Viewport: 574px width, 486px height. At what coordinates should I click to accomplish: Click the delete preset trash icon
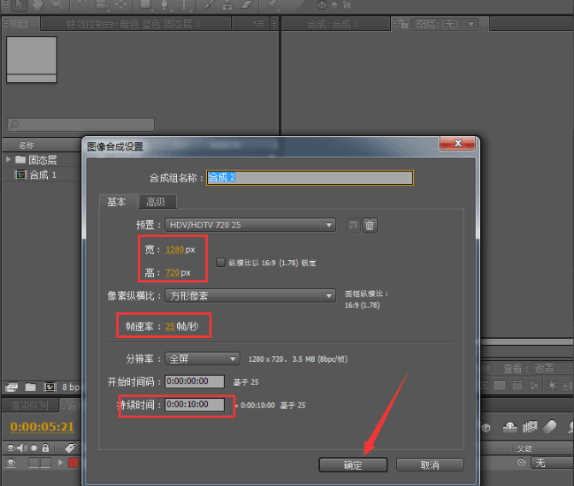(x=370, y=225)
